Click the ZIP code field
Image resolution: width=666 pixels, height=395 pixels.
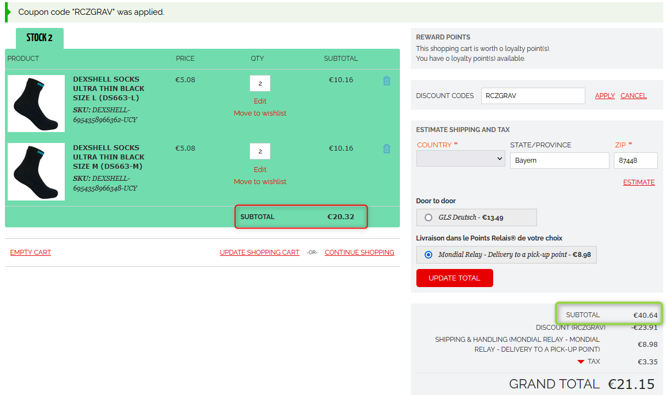(x=635, y=161)
